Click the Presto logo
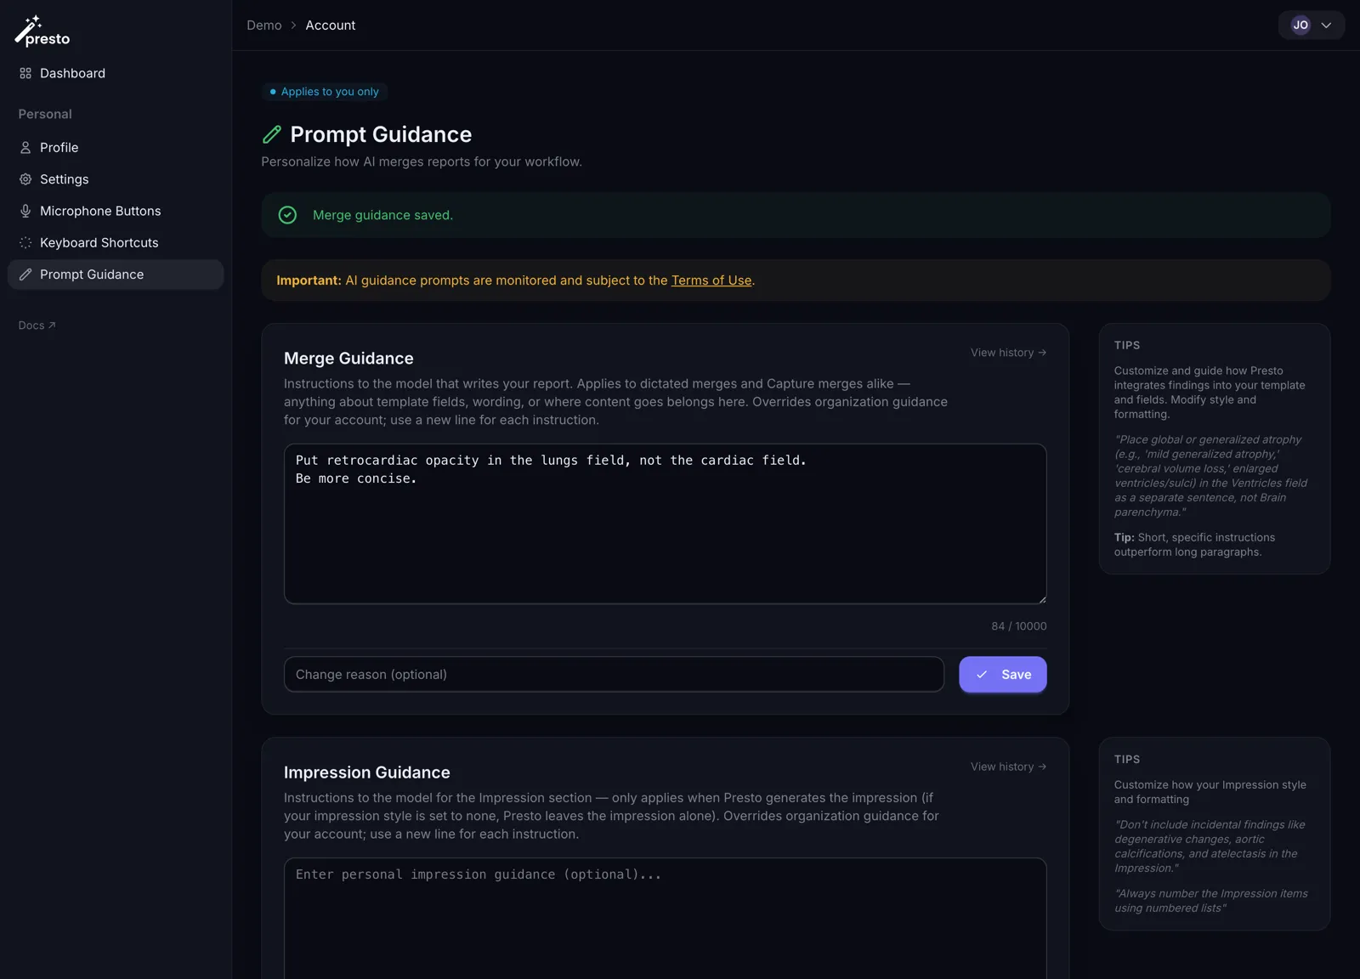The height and width of the screenshot is (979, 1360). point(42,31)
